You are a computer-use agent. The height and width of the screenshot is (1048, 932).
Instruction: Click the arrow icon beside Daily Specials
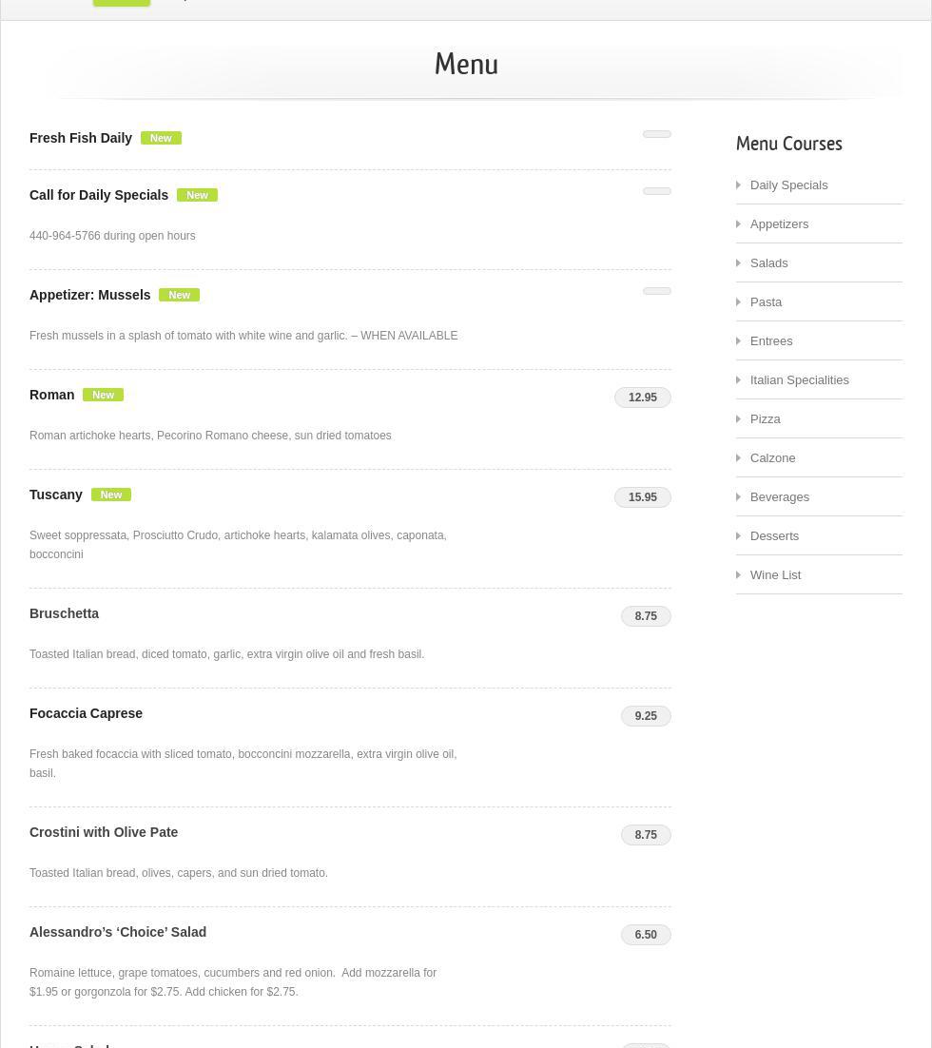tap(739, 185)
